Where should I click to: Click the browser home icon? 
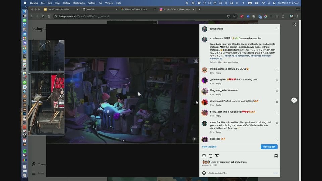pos(49,16)
